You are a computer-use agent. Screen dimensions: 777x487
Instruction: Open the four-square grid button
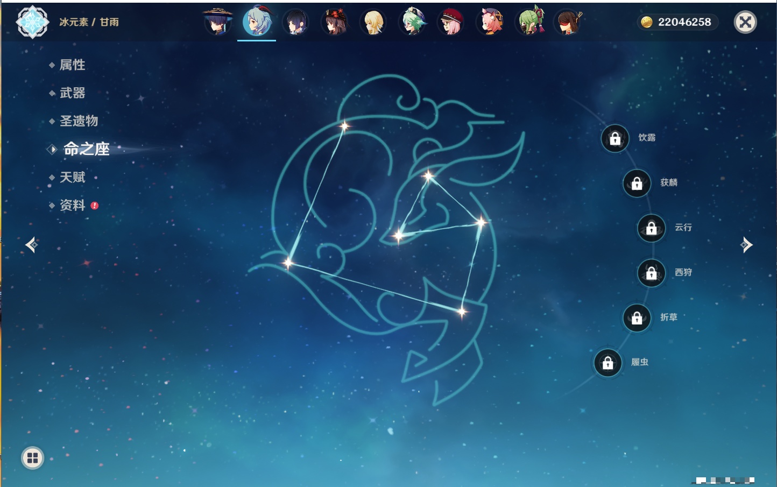pos(32,458)
